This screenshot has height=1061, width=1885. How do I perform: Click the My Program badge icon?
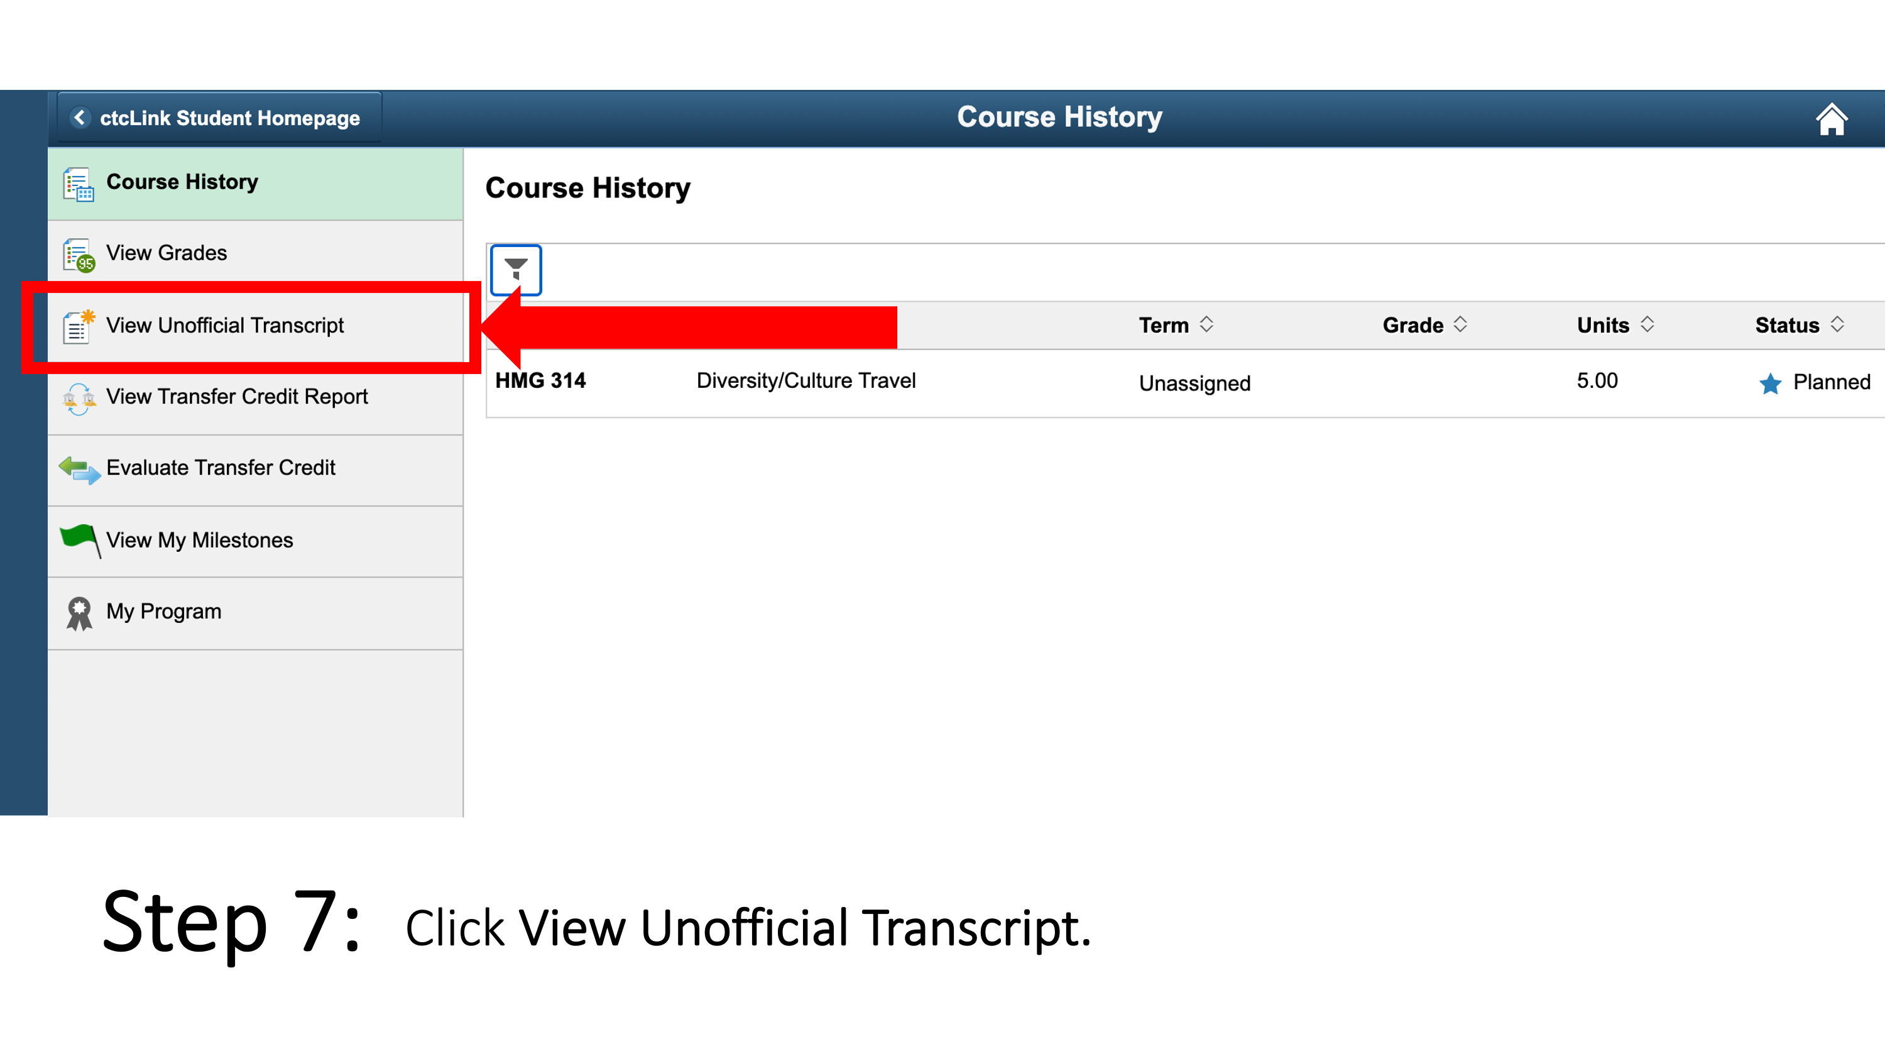74,610
